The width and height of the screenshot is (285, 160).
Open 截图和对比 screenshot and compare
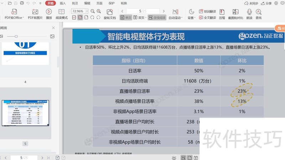[235, 14]
